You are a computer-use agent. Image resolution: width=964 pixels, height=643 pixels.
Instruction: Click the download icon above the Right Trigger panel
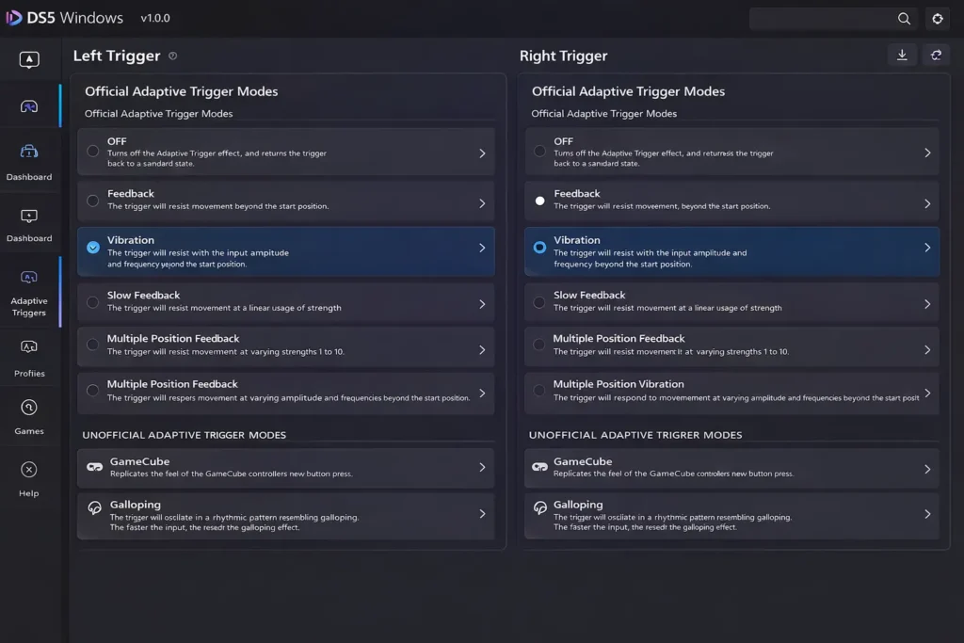(901, 56)
